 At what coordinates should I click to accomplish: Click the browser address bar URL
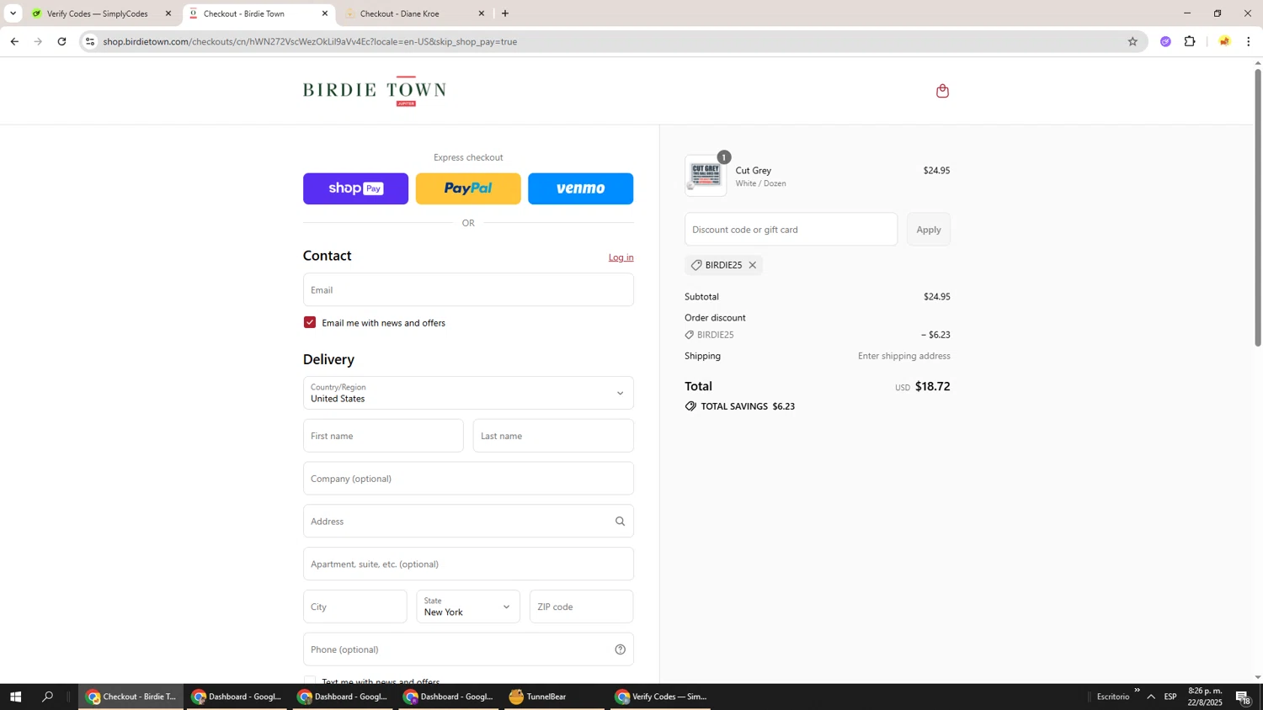(x=310, y=41)
